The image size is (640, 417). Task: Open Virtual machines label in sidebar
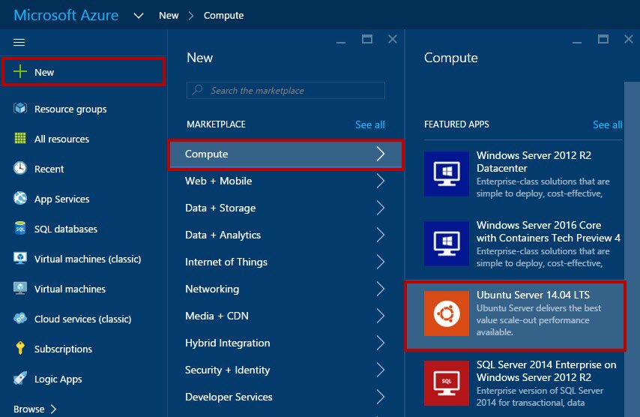(70, 289)
